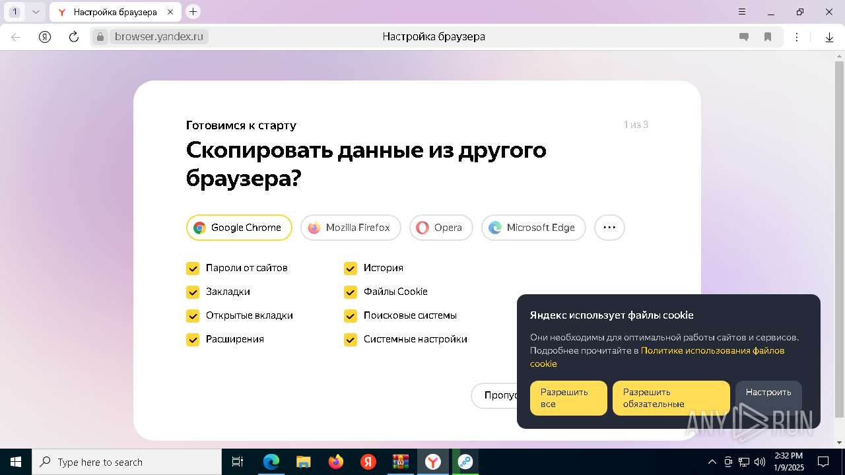Click Разрешить обязательные cookie button
The height and width of the screenshot is (475, 845).
coord(671,398)
